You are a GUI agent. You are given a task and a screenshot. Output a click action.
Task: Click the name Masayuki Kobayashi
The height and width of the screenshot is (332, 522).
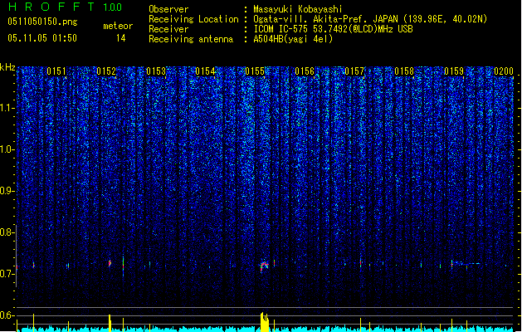click(x=298, y=9)
